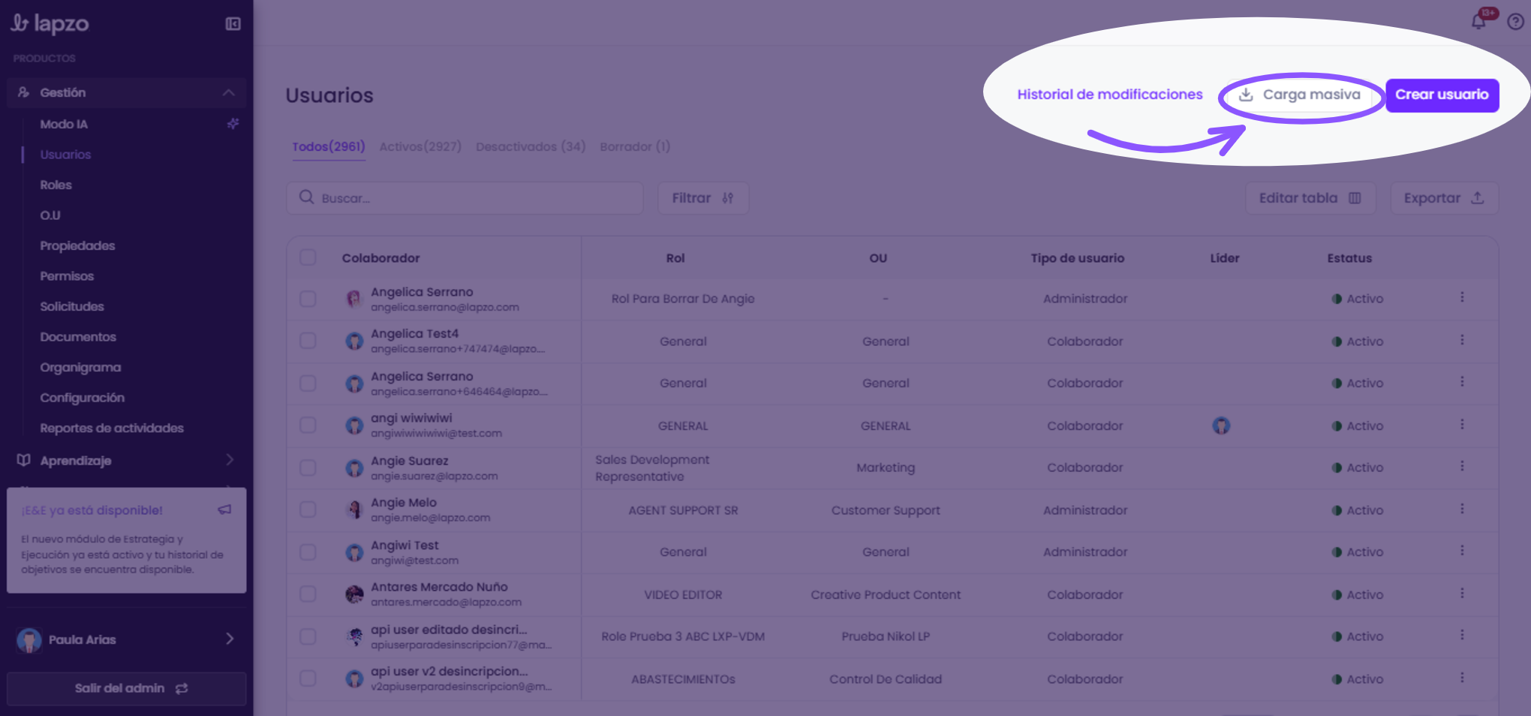This screenshot has width=1531, height=716.
Task: Click the announcement megaphone icon
Action: click(x=224, y=510)
